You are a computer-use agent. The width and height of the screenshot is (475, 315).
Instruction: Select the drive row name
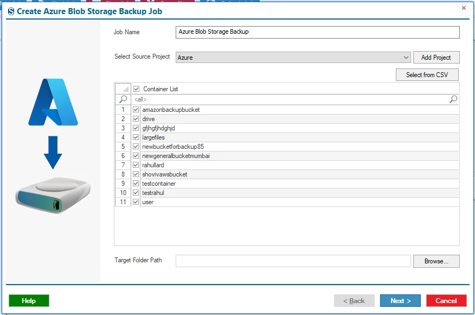(x=149, y=119)
